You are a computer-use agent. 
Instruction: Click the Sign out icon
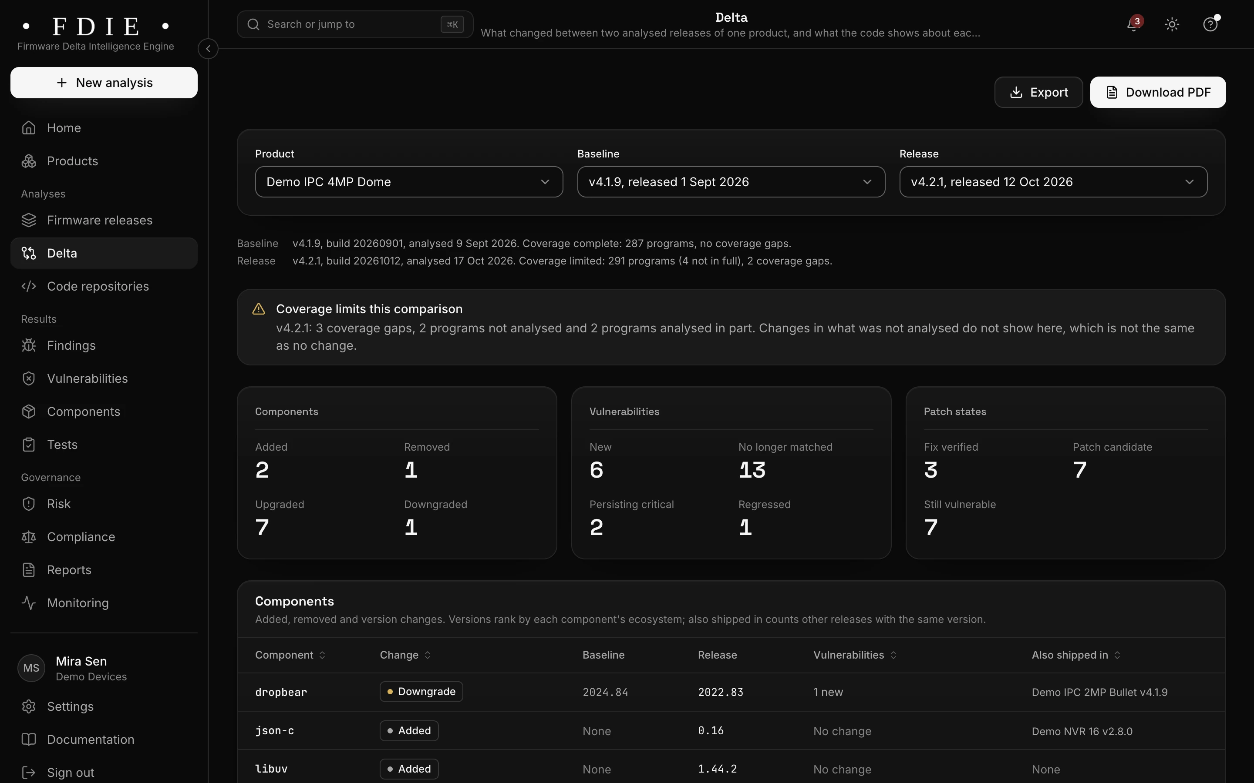pyautogui.click(x=29, y=773)
